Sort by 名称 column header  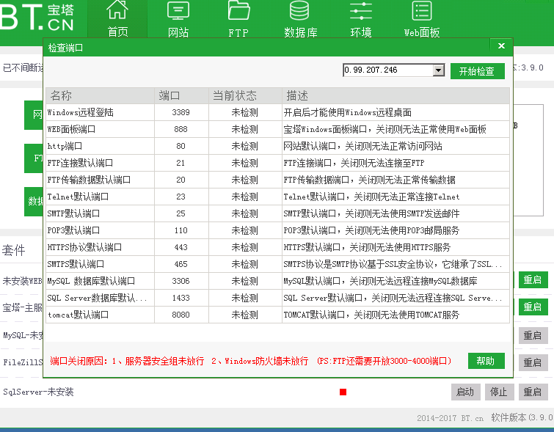[x=100, y=95]
